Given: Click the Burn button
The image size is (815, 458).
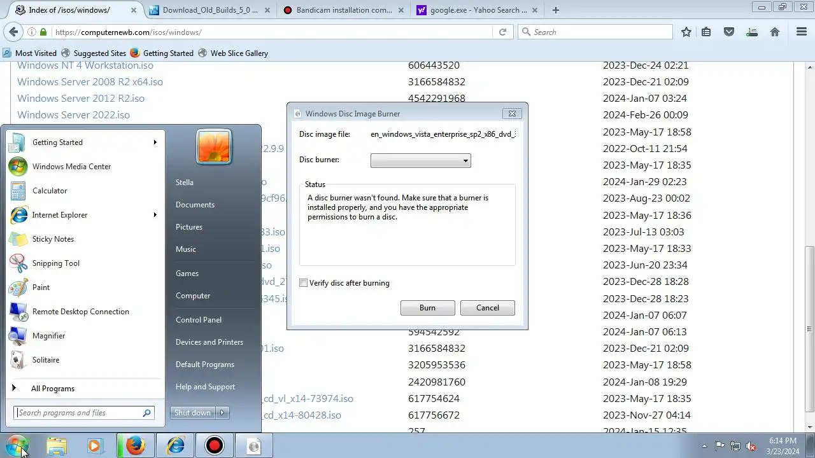Looking at the screenshot, I should coord(428,308).
